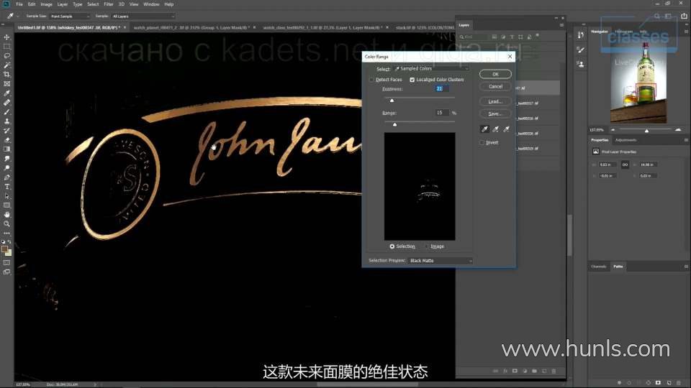
Task: Select the Rectangular Marquee tool
Action: pos(6,47)
